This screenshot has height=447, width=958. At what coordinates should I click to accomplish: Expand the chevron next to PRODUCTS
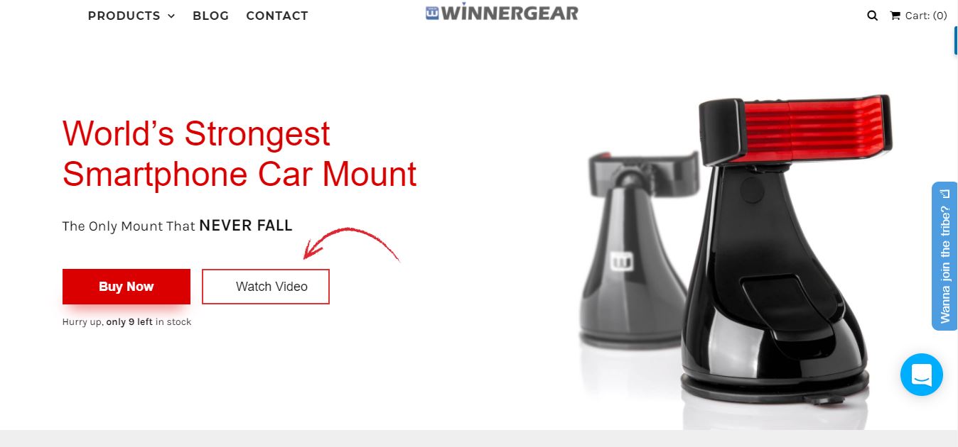coord(171,16)
